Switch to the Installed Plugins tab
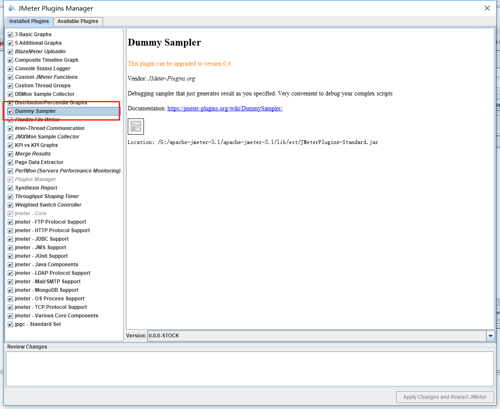 tap(29, 21)
